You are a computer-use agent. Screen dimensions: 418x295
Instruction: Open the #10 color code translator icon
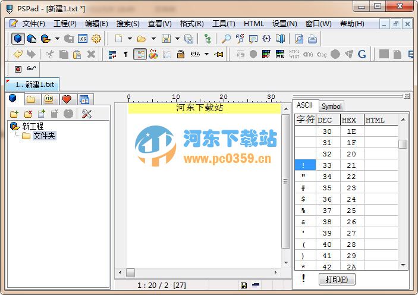point(280,54)
